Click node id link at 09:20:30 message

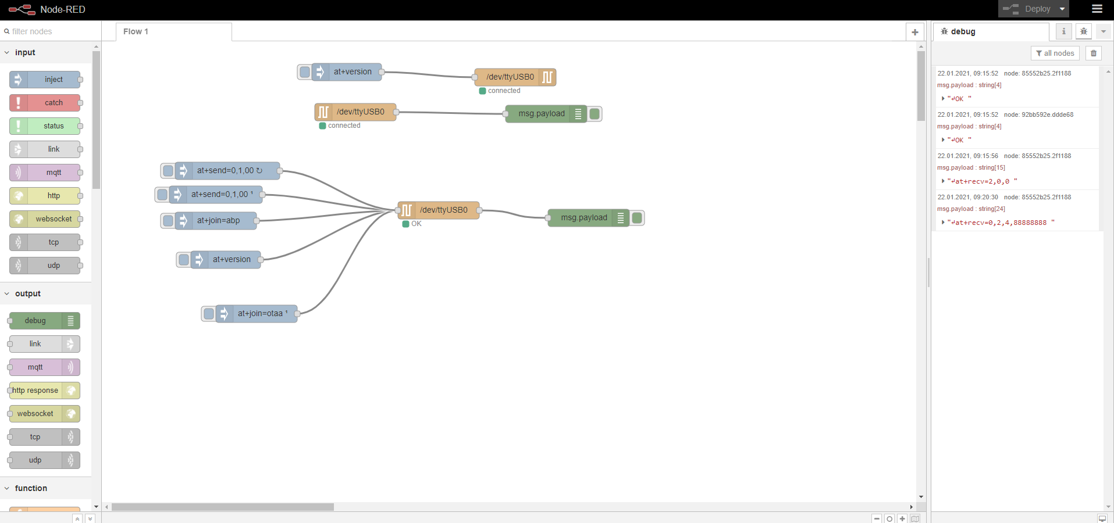tap(1037, 198)
